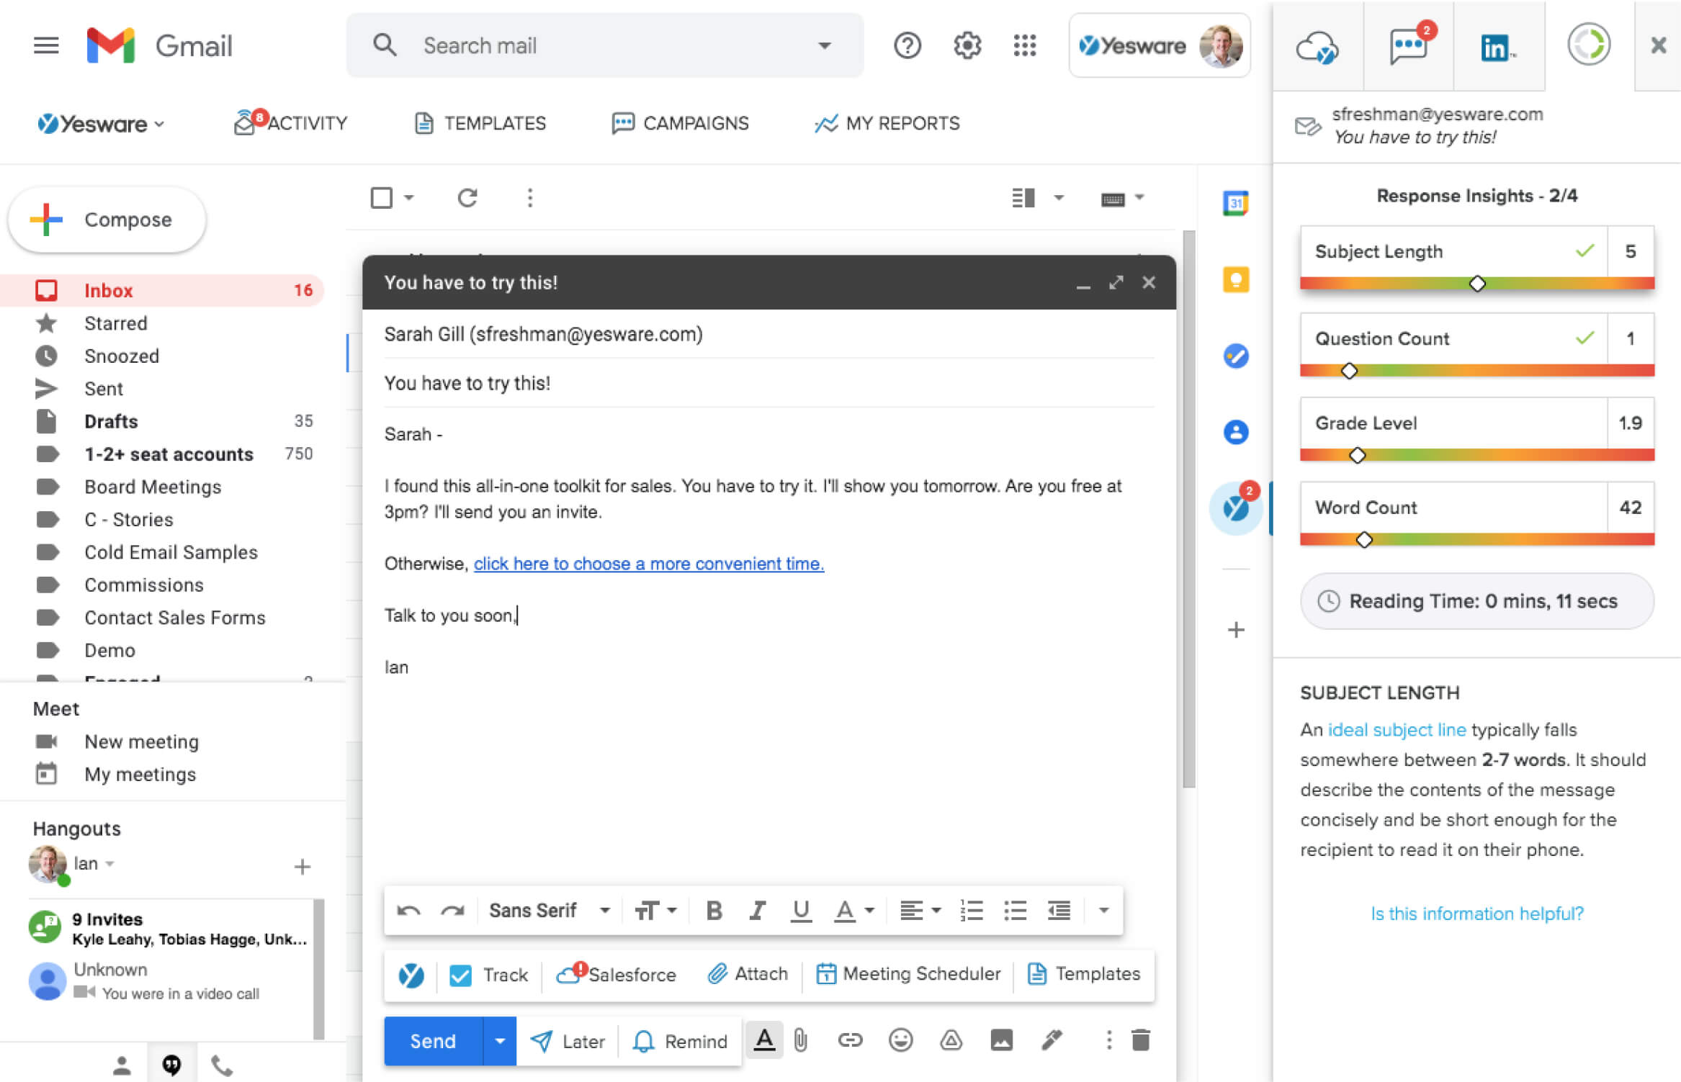Open the send options arrow next to Send

point(500,1041)
